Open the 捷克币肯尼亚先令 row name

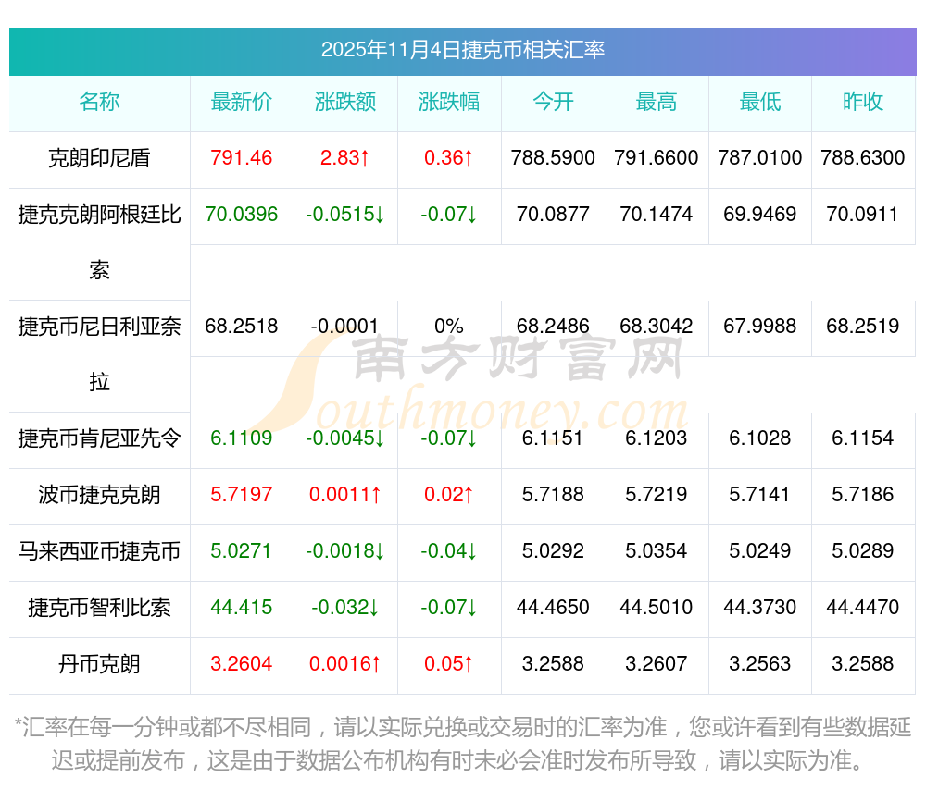pos(99,438)
